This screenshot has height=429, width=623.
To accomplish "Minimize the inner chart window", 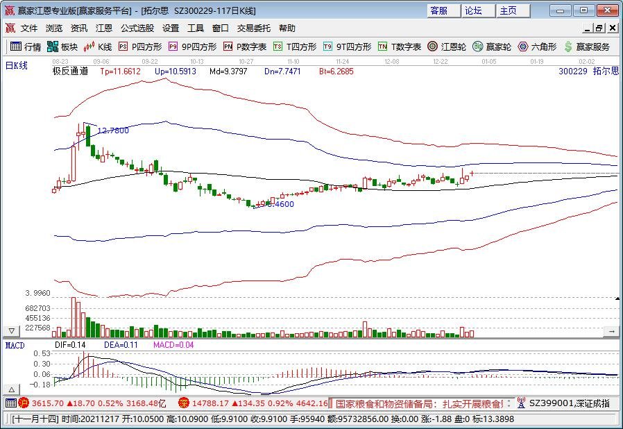I will pos(588,28).
